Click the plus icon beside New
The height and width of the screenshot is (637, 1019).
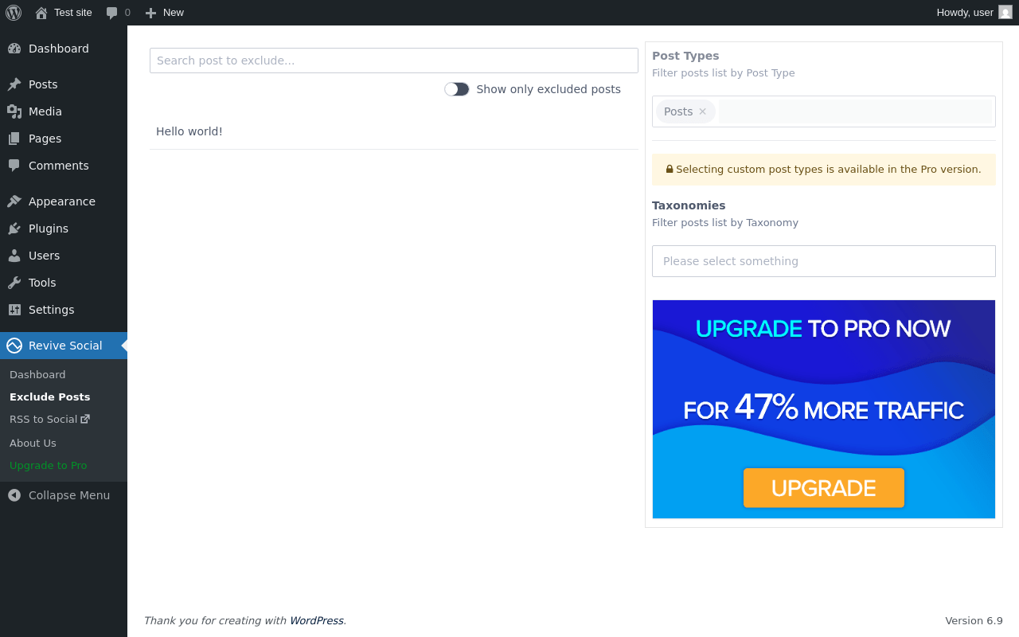pyautogui.click(x=150, y=13)
